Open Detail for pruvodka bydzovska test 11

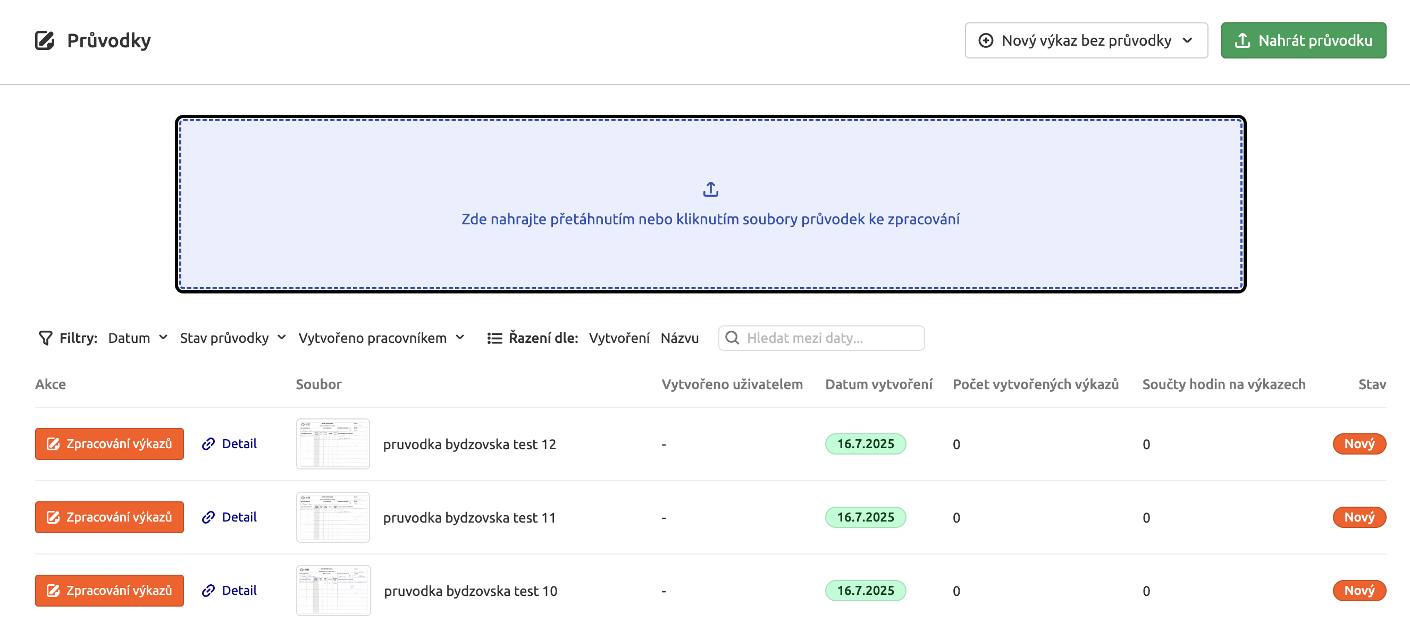pyautogui.click(x=239, y=517)
